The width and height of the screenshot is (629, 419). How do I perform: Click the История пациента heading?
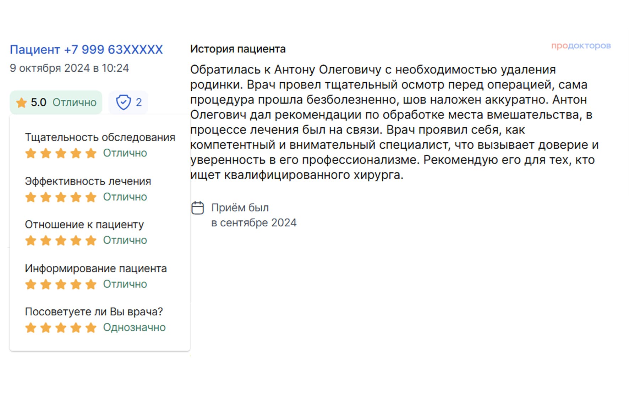click(x=238, y=49)
